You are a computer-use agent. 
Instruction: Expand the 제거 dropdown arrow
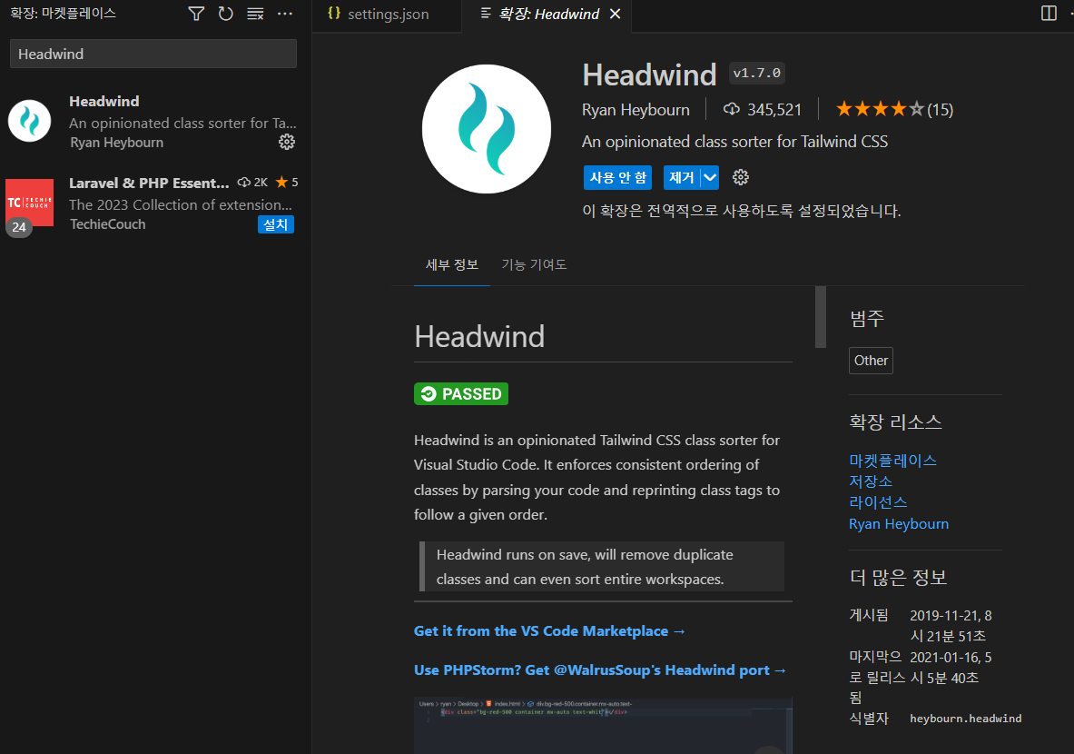710,177
